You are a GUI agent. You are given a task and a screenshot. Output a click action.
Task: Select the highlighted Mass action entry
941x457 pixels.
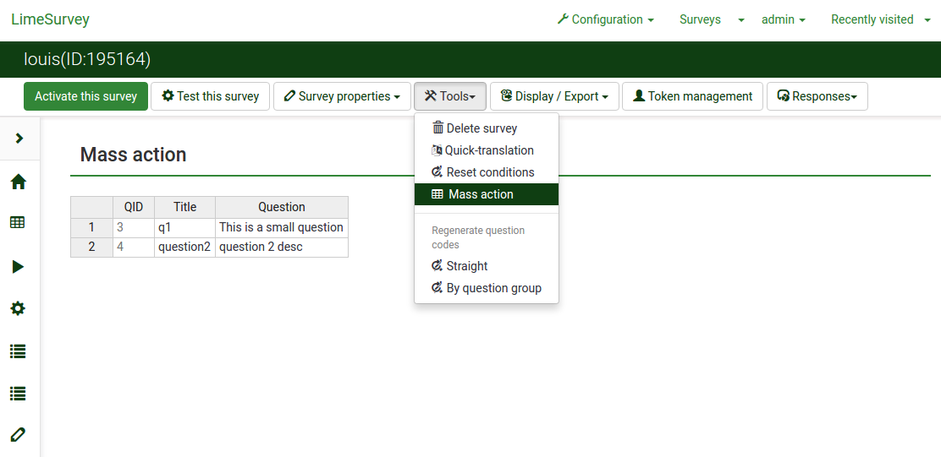coord(487,194)
